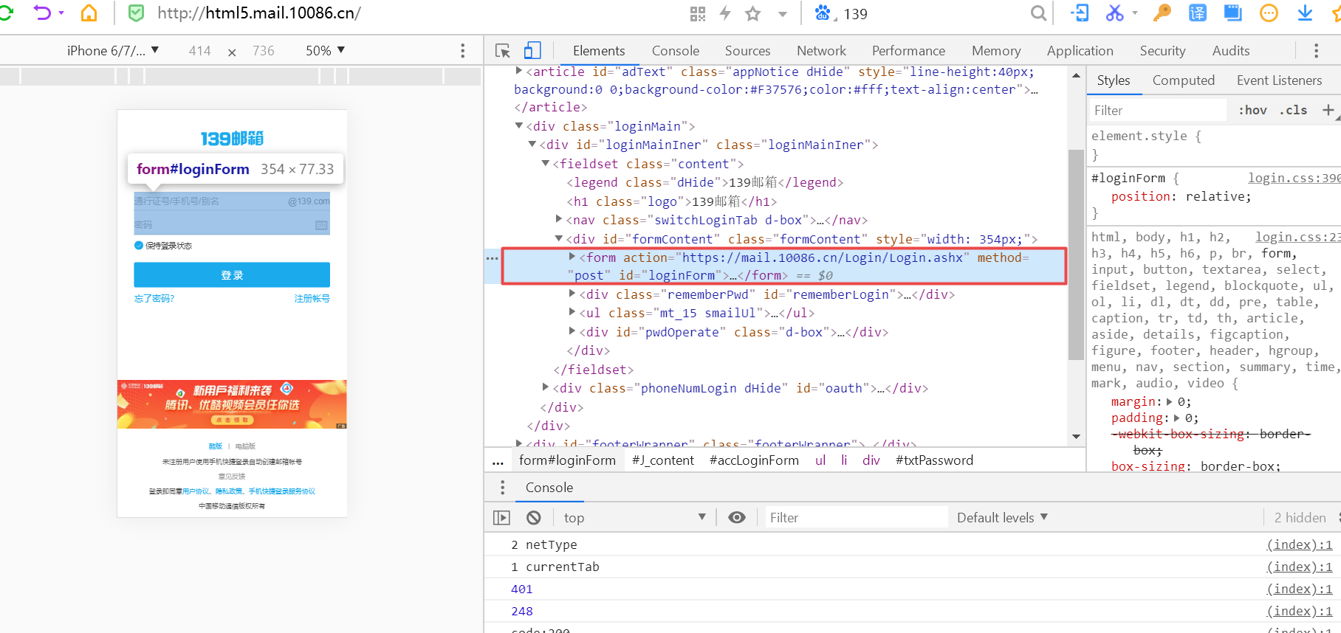Open the Application tab

[x=1080, y=51]
